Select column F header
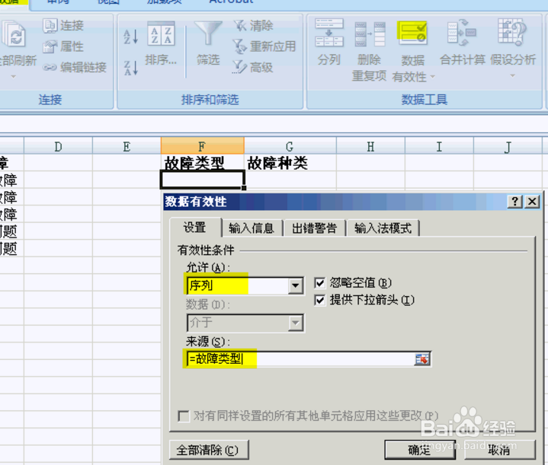548x465 pixels. click(202, 146)
